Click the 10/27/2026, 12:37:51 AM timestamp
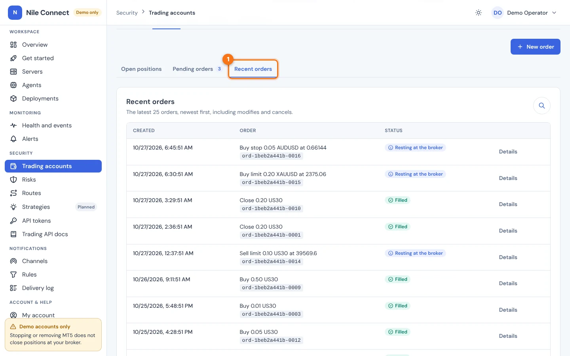This screenshot has width=570, height=356. tap(163, 253)
